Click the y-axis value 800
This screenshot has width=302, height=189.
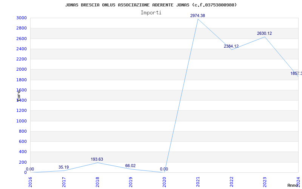23,131
